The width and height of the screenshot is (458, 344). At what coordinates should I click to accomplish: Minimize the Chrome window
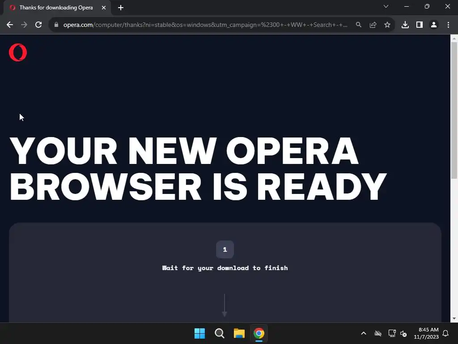pos(406,6)
